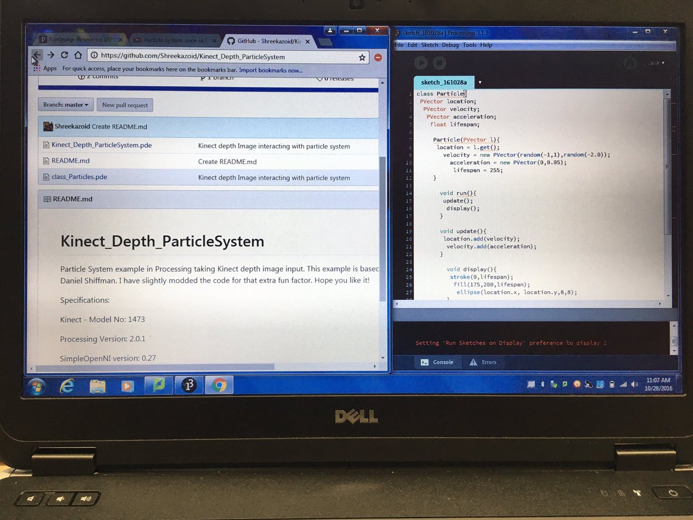
Task: Bookmark this page with the star icon
Action: click(362, 57)
